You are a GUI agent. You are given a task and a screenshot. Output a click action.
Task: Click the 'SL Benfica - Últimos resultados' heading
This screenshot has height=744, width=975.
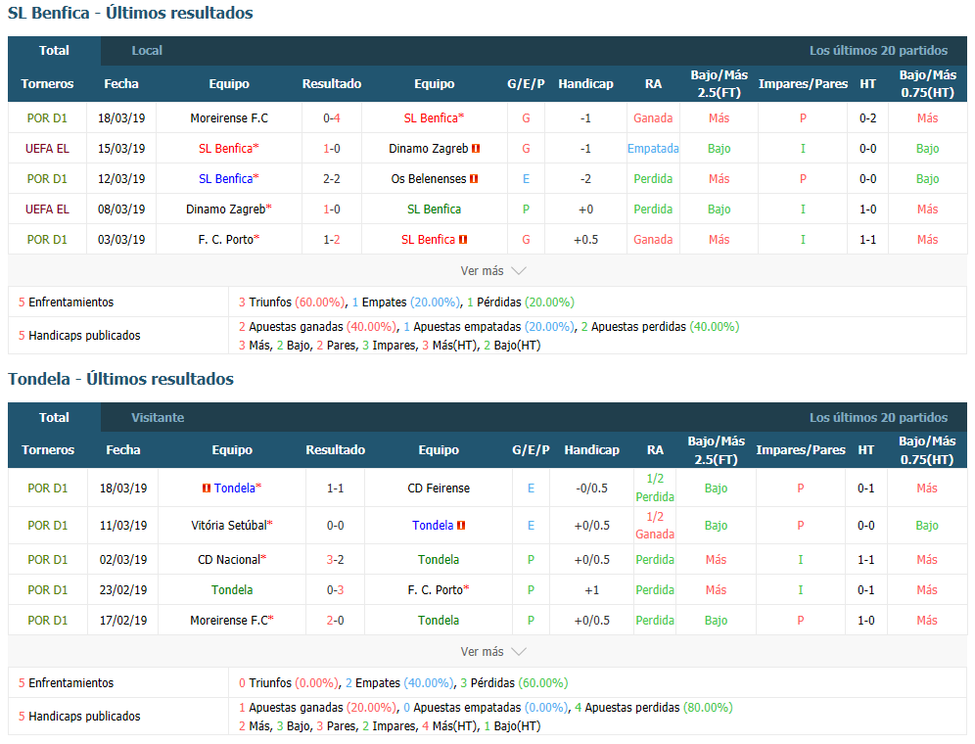130,13
